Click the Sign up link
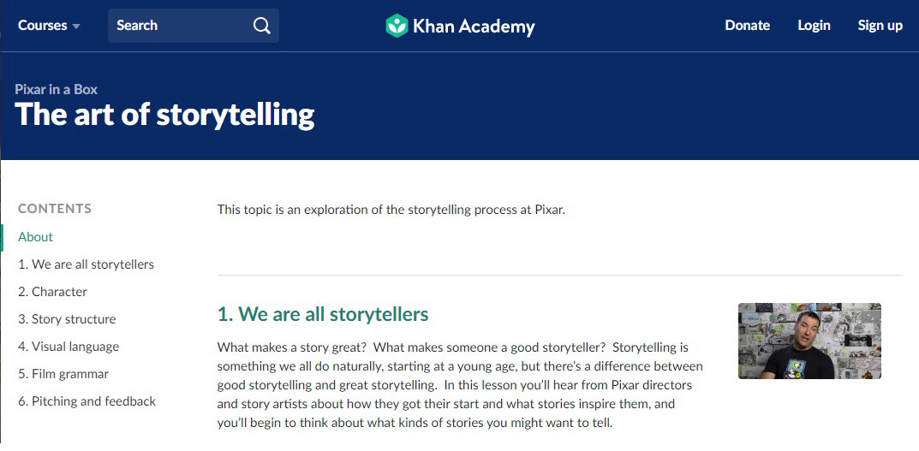The height and width of the screenshot is (451, 919). point(880,26)
